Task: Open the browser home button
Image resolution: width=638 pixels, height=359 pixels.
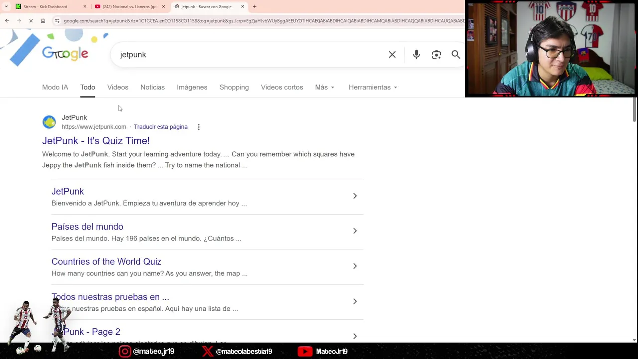Action: tap(43, 21)
